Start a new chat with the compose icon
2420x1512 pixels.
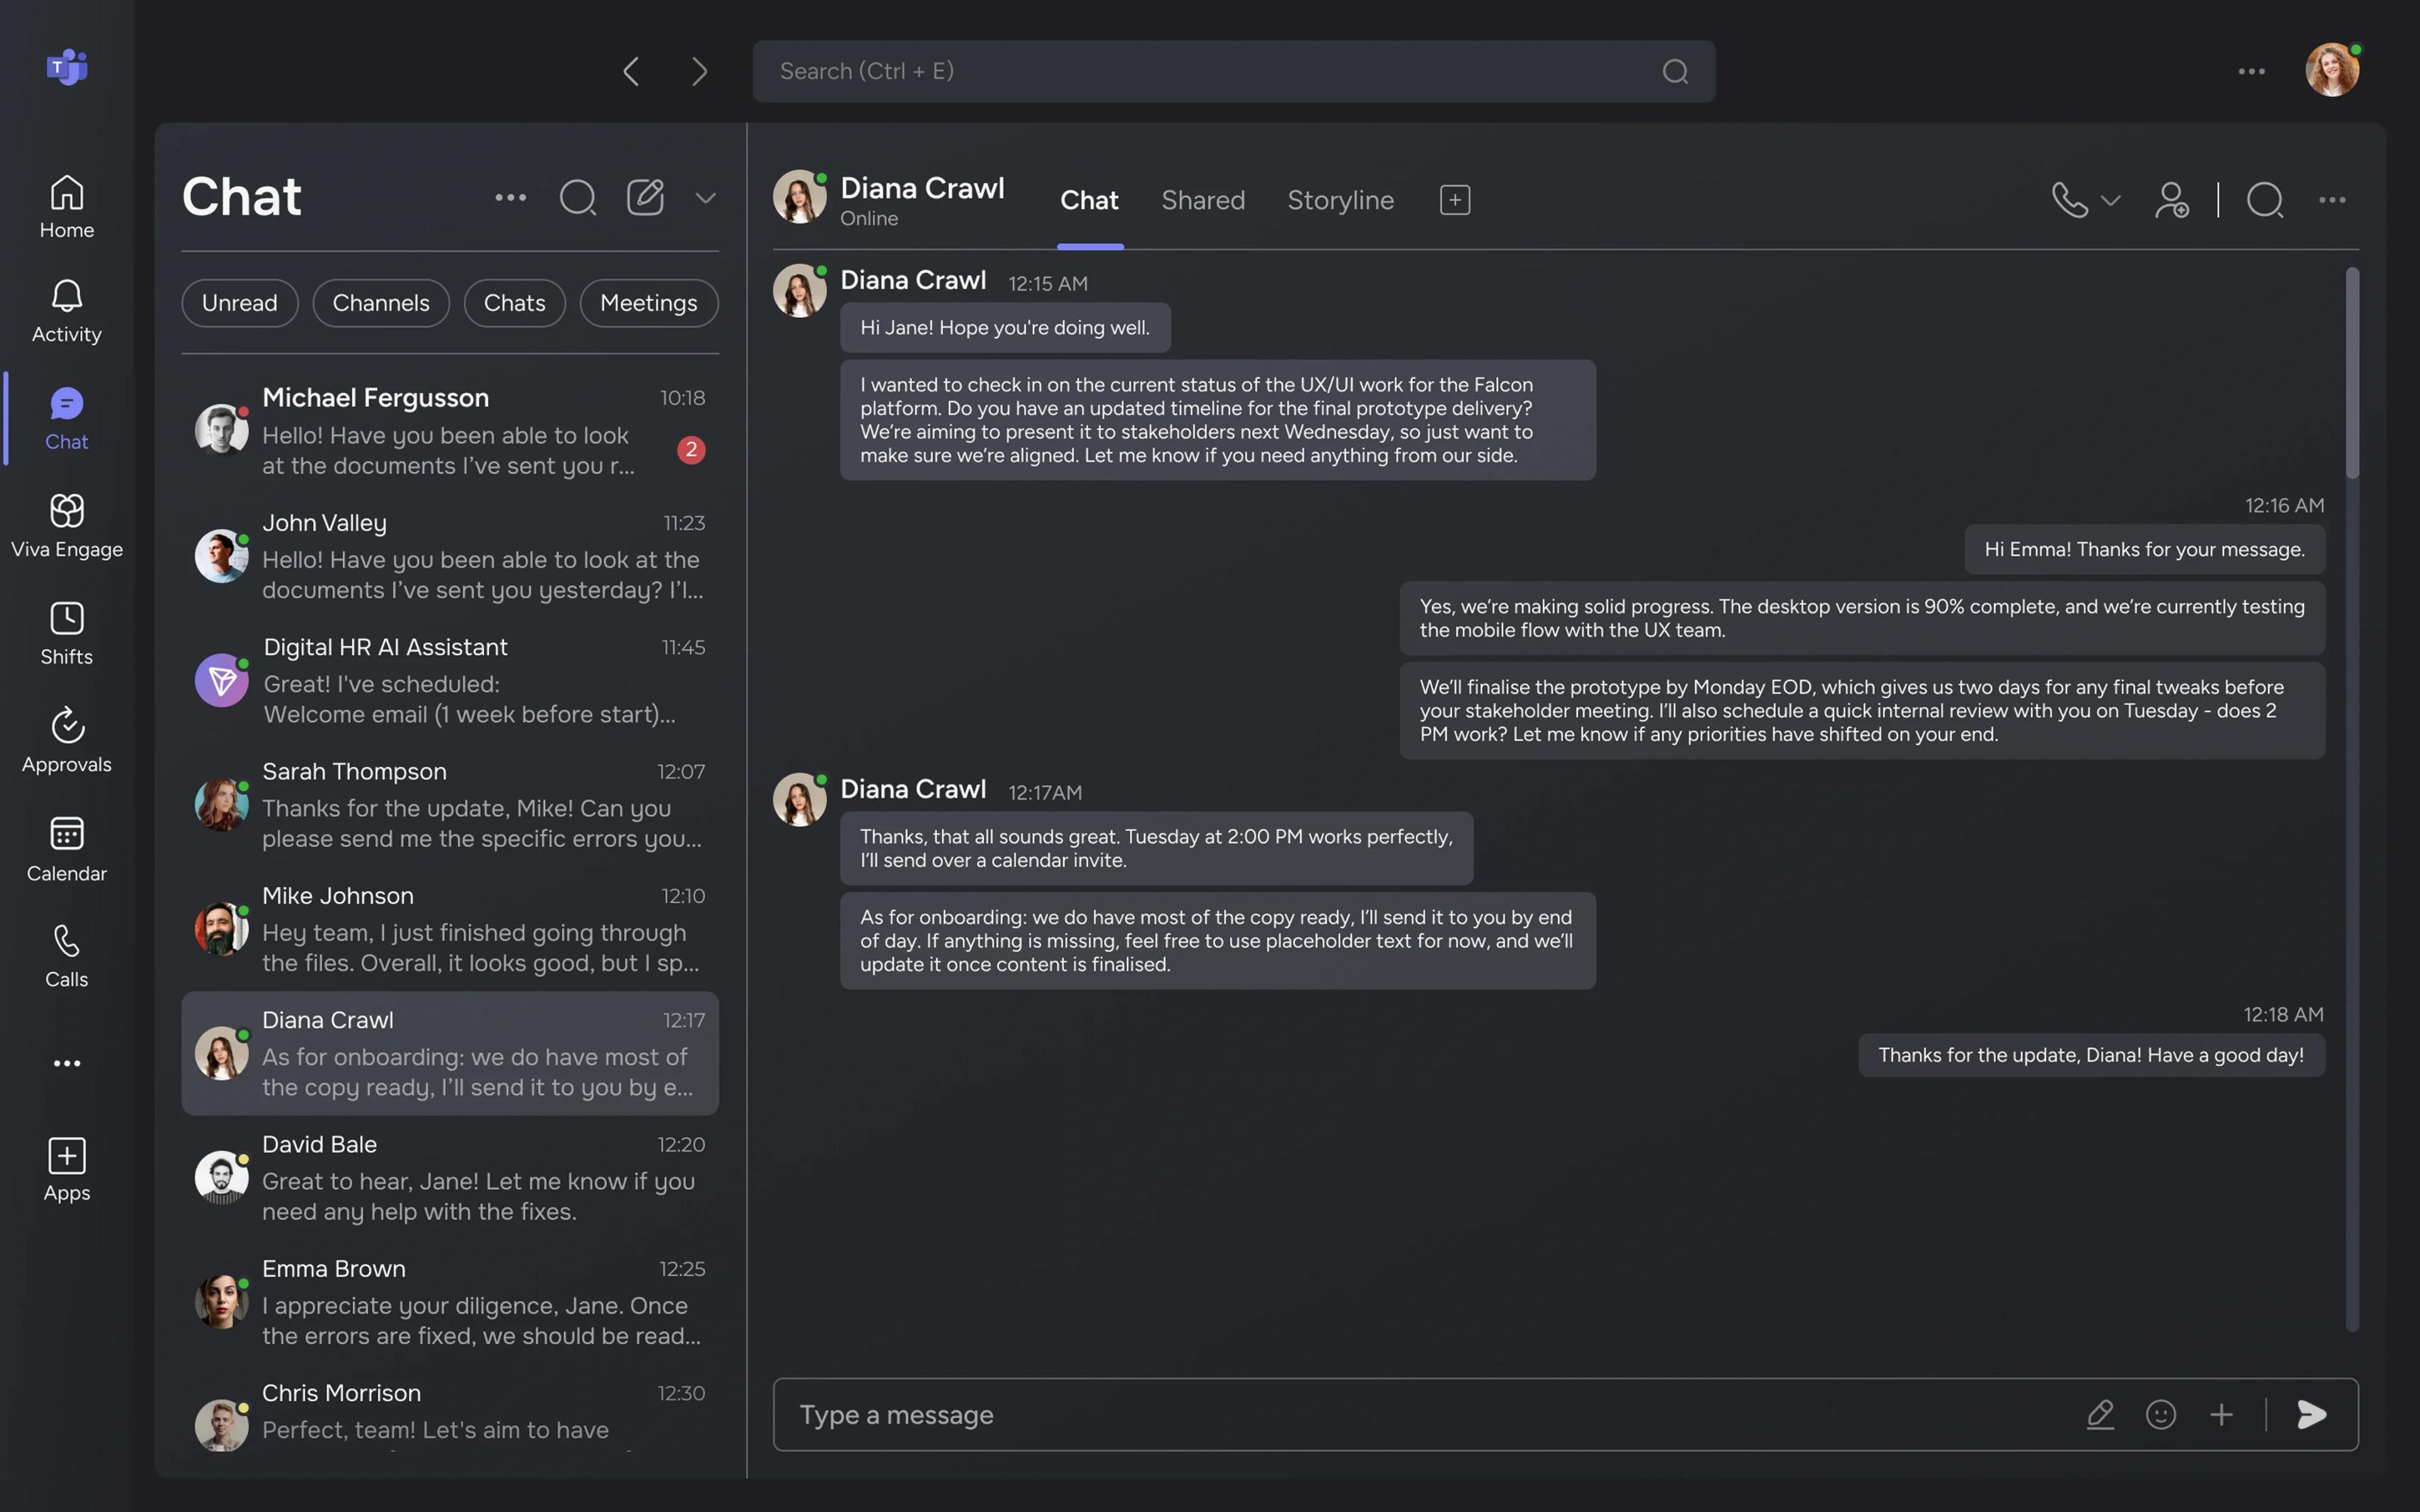click(x=646, y=197)
